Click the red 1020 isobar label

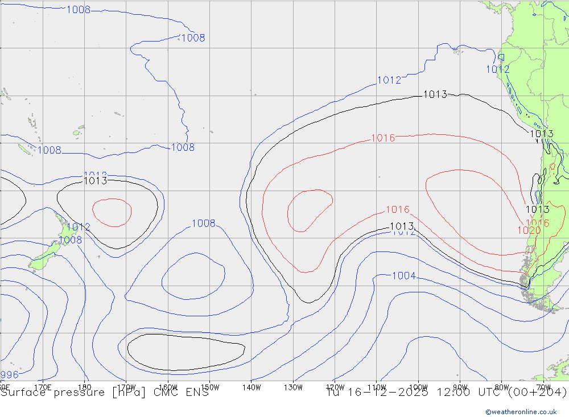tap(529, 230)
